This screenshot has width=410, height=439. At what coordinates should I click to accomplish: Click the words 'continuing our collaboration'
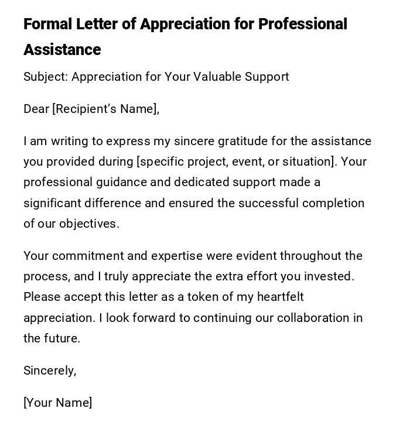click(271, 318)
